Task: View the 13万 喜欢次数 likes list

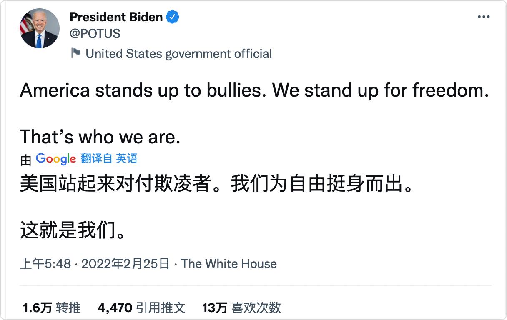Action: click(x=241, y=308)
